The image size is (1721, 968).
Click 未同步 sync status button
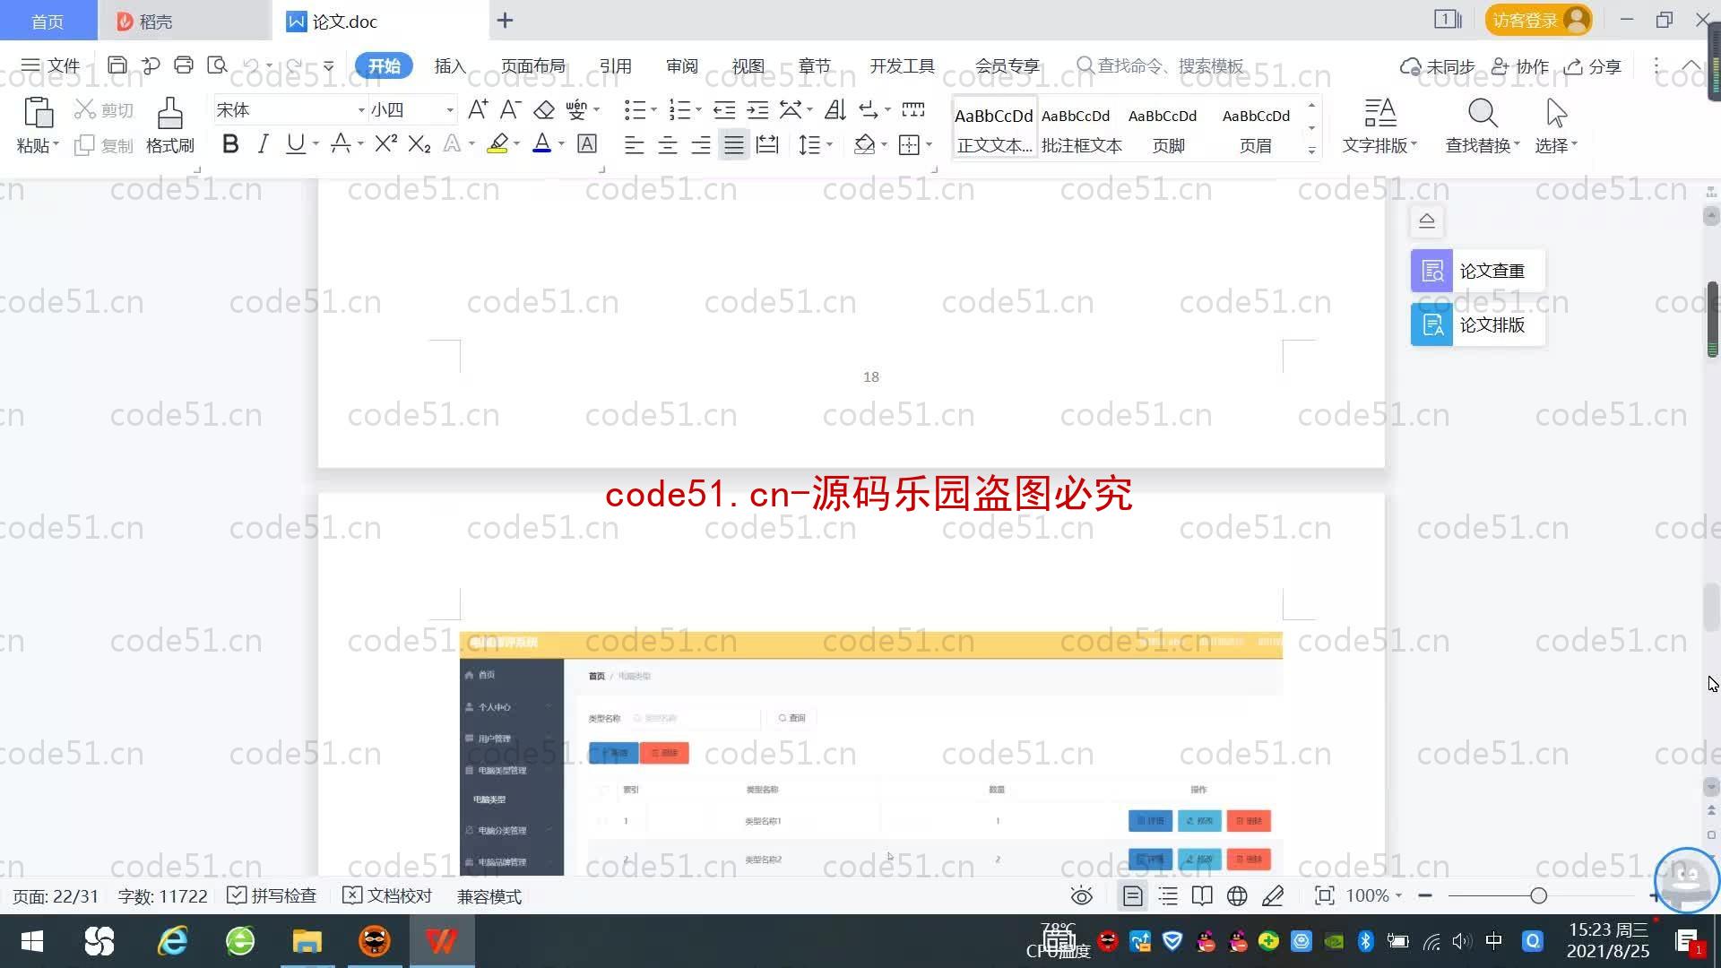click(x=1432, y=66)
